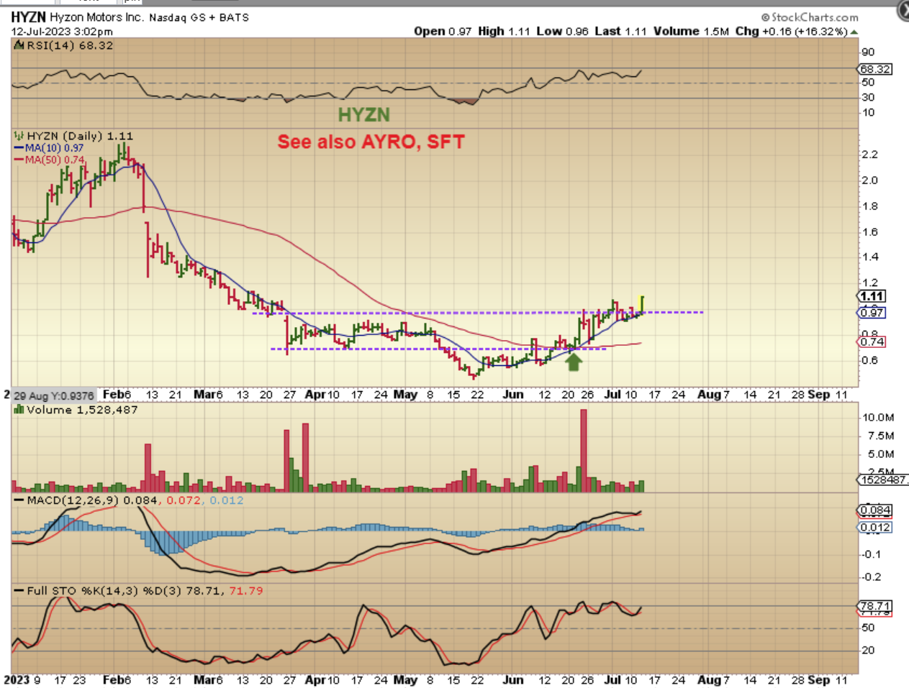909x688 pixels.
Task: Click the 10.0M label on the volume axis
Action: 878,417
